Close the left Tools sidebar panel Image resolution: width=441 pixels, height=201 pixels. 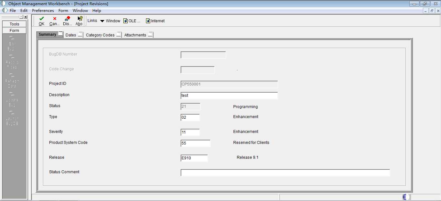[26, 17]
